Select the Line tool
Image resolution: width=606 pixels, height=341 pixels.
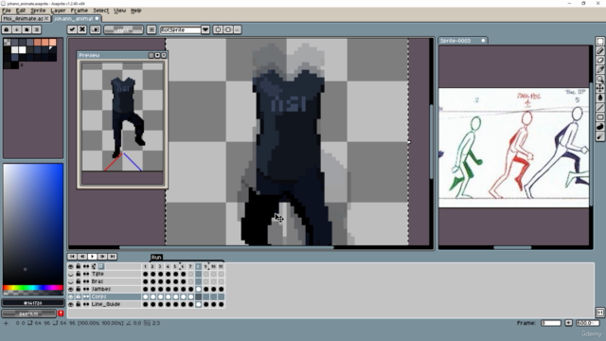[599, 107]
